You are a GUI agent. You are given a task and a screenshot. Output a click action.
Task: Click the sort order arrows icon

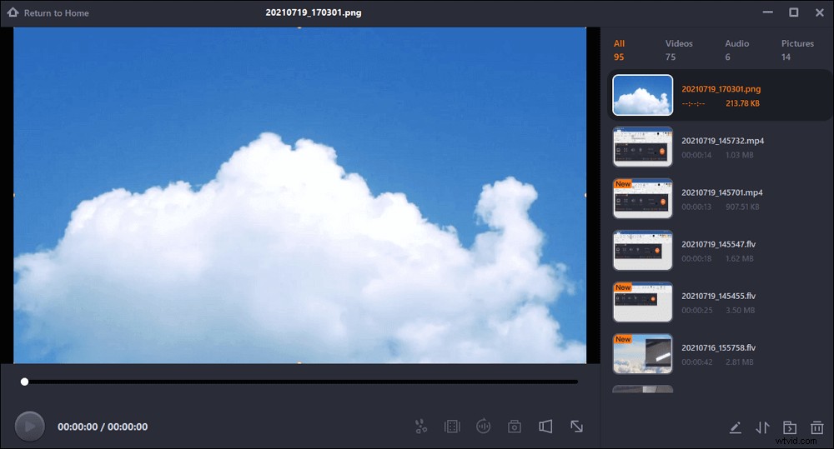point(761,427)
